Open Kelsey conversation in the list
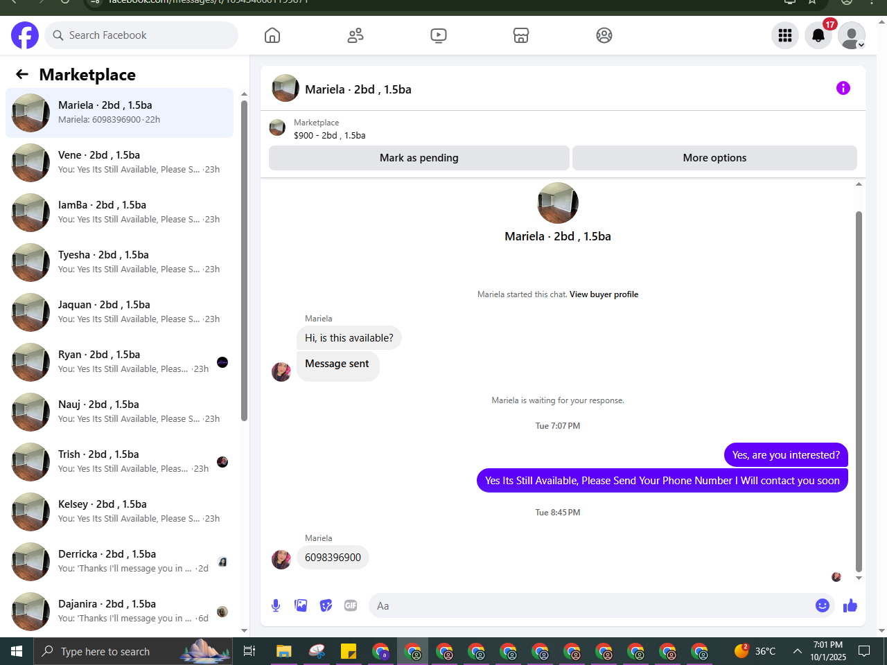Screen dimensions: 887x665 (119, 512)
